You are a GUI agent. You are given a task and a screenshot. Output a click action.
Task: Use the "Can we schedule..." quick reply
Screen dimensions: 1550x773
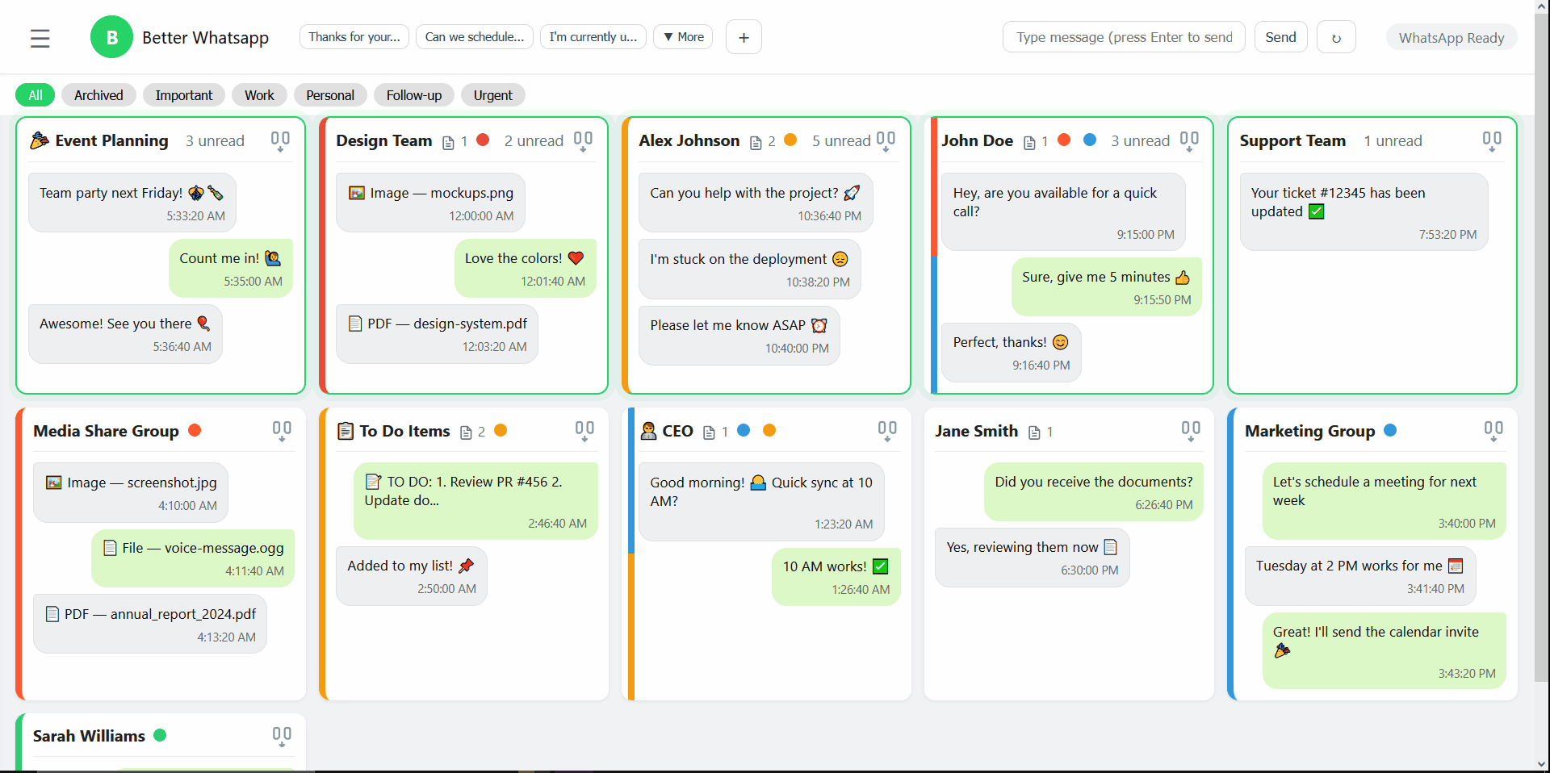pyautogui.click(x=475, y=37)
